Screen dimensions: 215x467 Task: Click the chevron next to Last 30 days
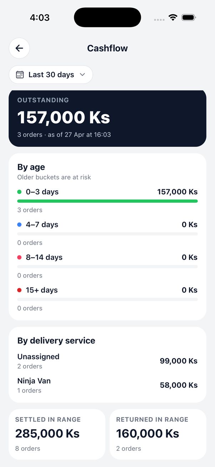pos(82,75)
